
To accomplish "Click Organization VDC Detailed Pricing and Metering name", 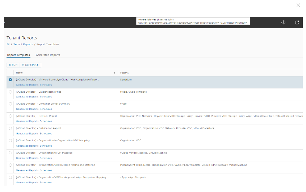I will pyautogui.click(x=56, y=165).
